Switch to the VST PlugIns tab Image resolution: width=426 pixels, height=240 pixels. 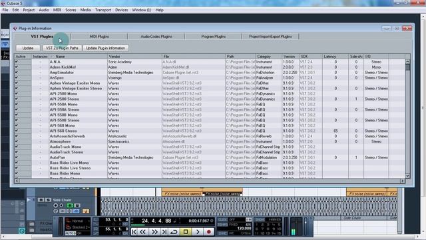coord(42,37)
